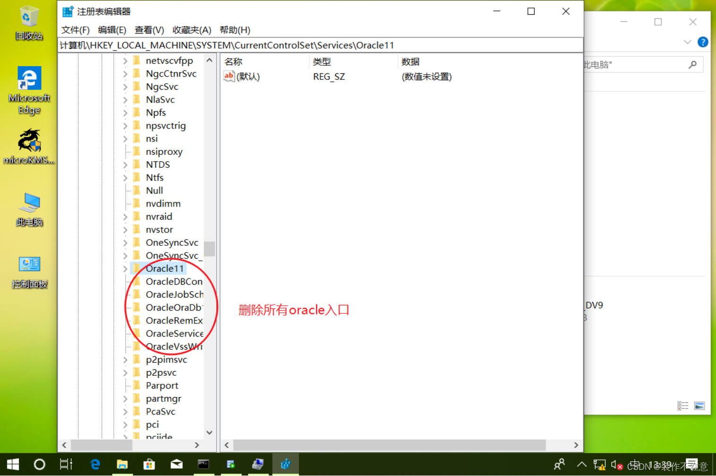Click the tree vertical scrollbar thumb

[209, 249]
